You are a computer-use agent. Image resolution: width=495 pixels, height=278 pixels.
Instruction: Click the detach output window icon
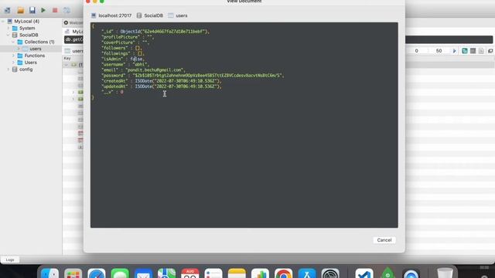click(490, 51)
